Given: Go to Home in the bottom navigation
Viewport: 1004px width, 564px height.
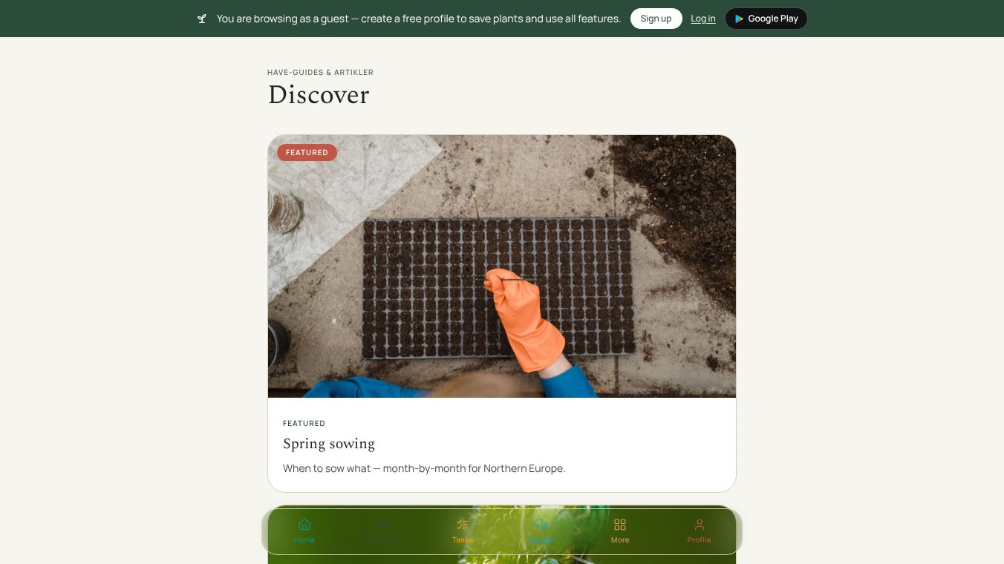Looking at the screenshot, I should (304, 531).
